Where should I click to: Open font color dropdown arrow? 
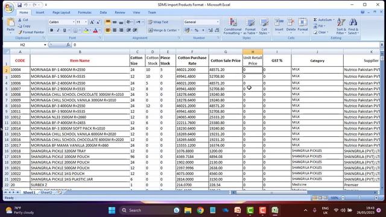100,31
